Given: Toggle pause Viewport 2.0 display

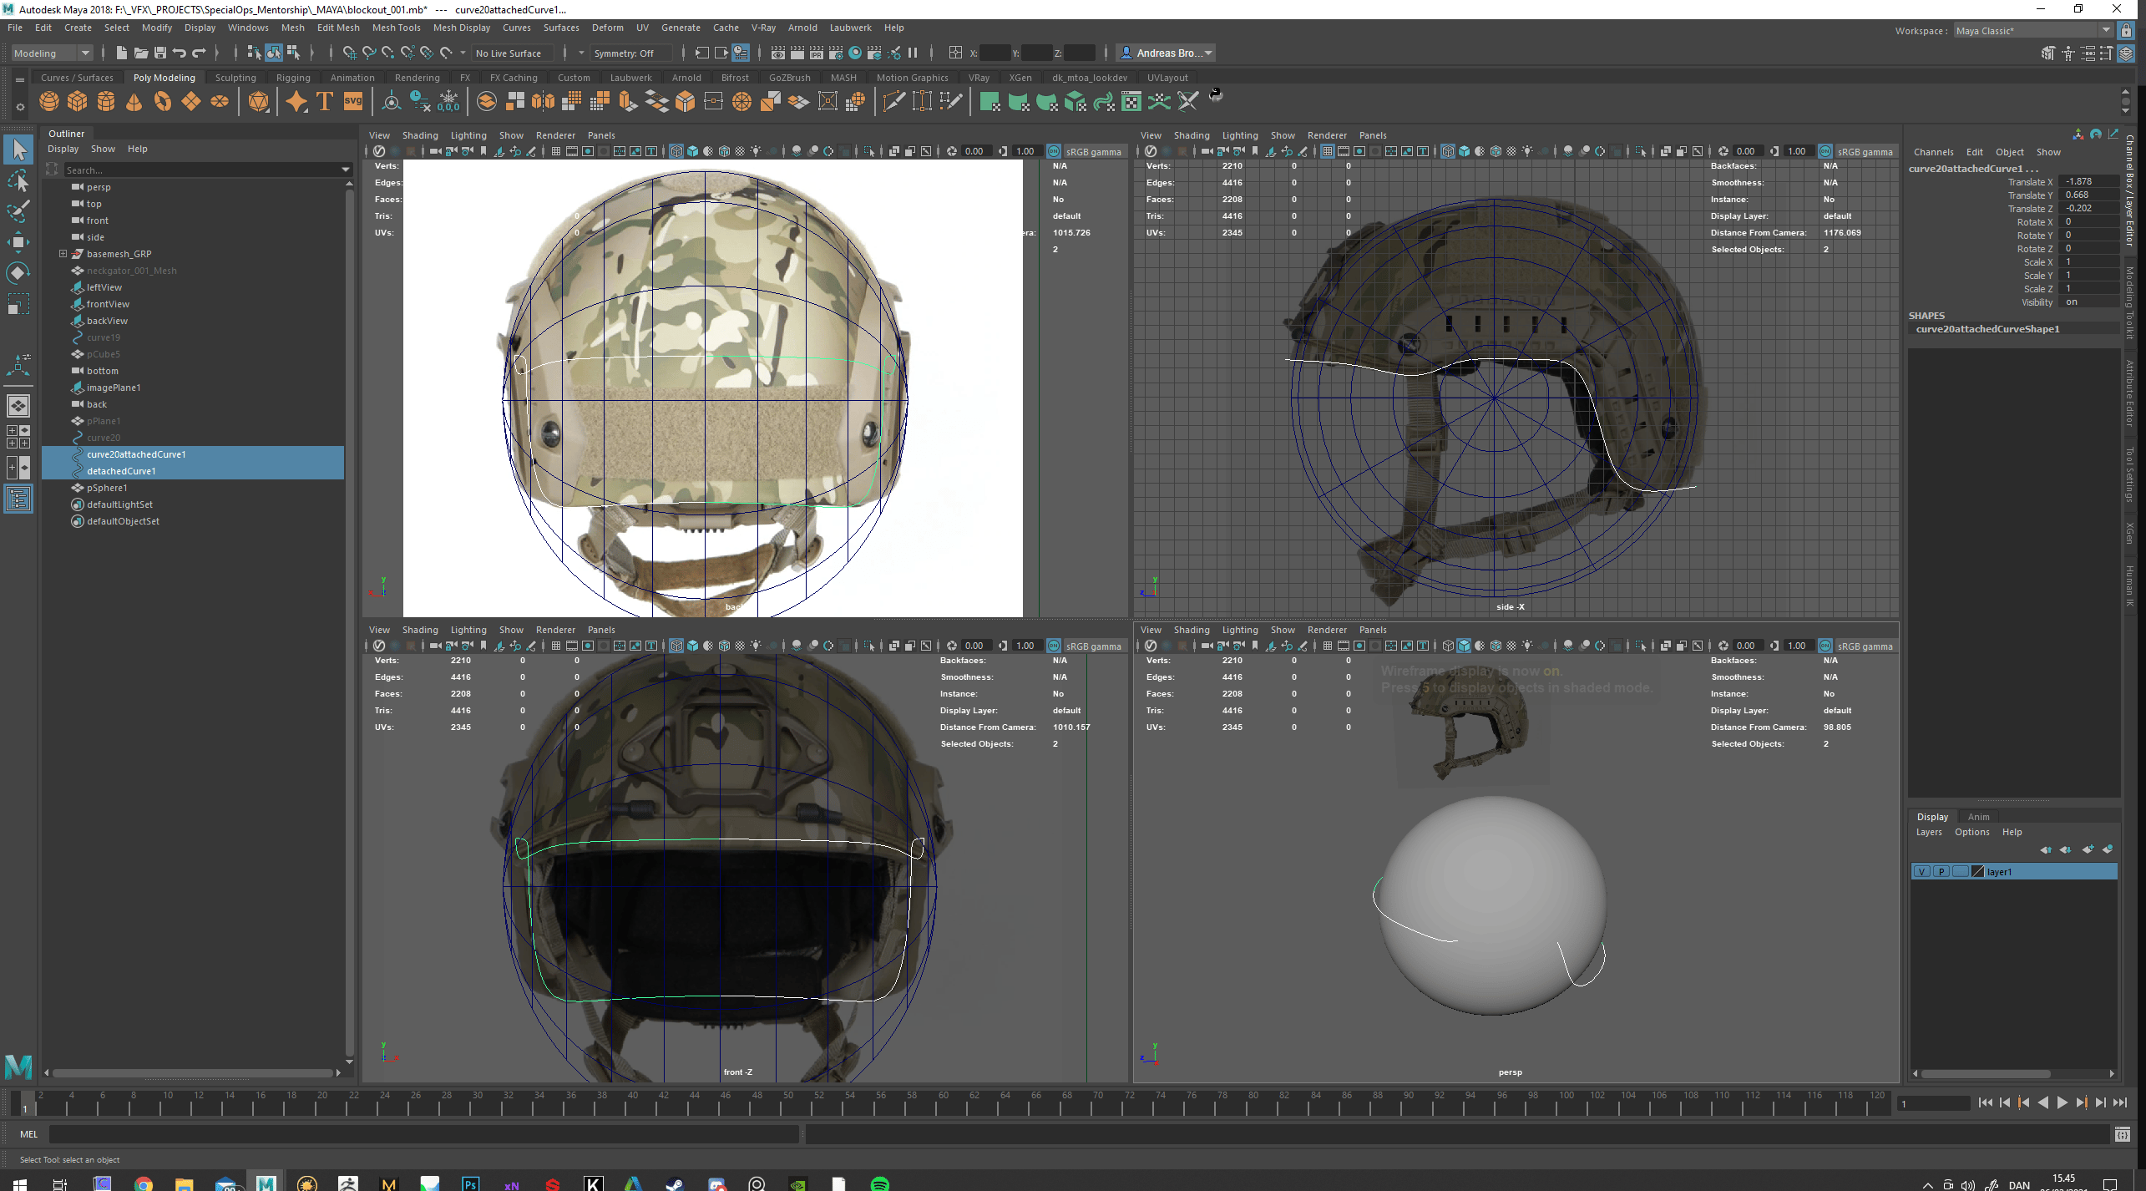Looking at the screenshot, I should (913, 53).
